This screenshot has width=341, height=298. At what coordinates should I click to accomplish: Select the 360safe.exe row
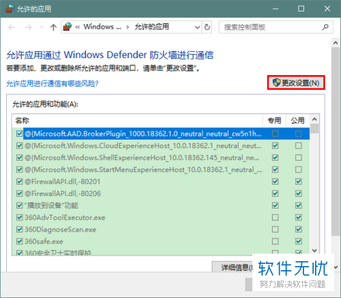(x=161, y=241)
